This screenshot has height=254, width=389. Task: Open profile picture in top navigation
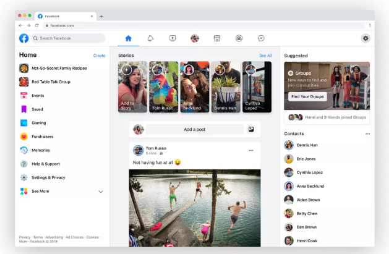coord(195,38)
